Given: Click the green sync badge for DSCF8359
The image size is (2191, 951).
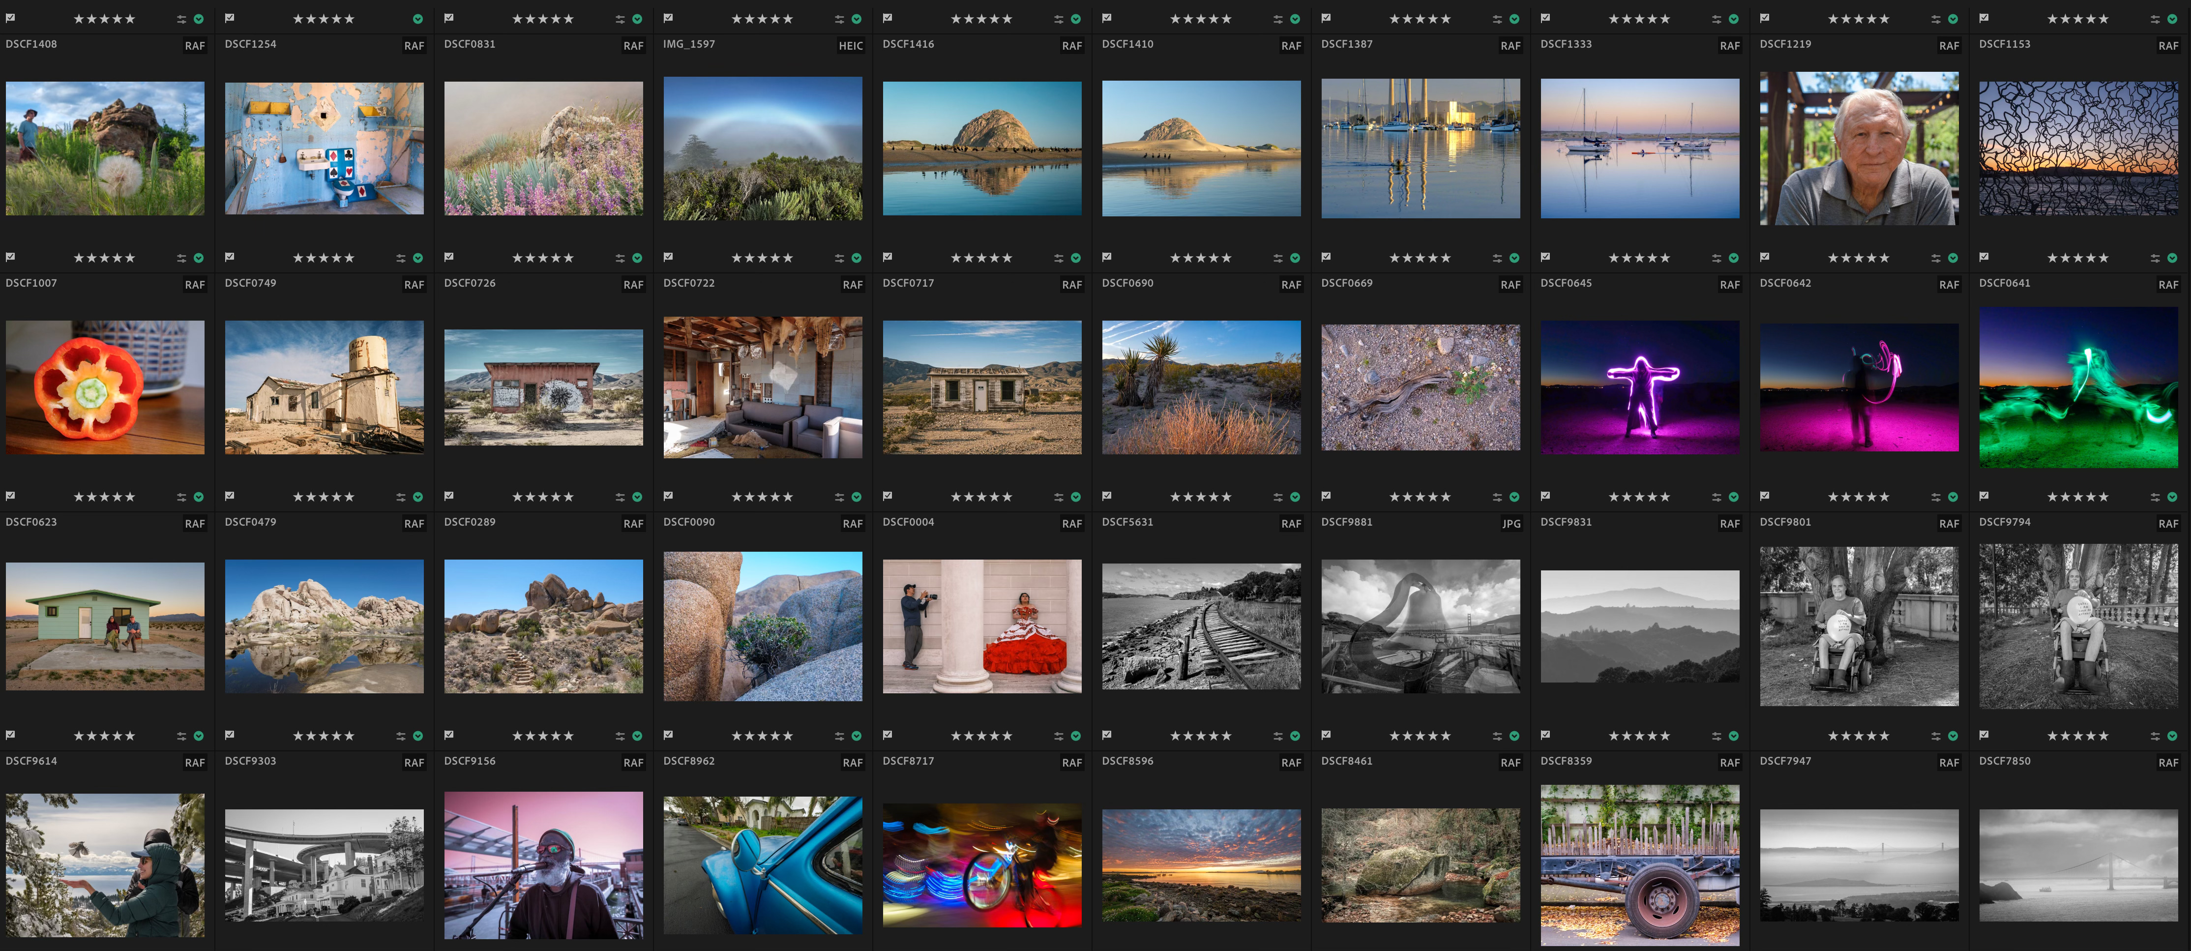Looking at the screenshot, I should point(1733,736).
